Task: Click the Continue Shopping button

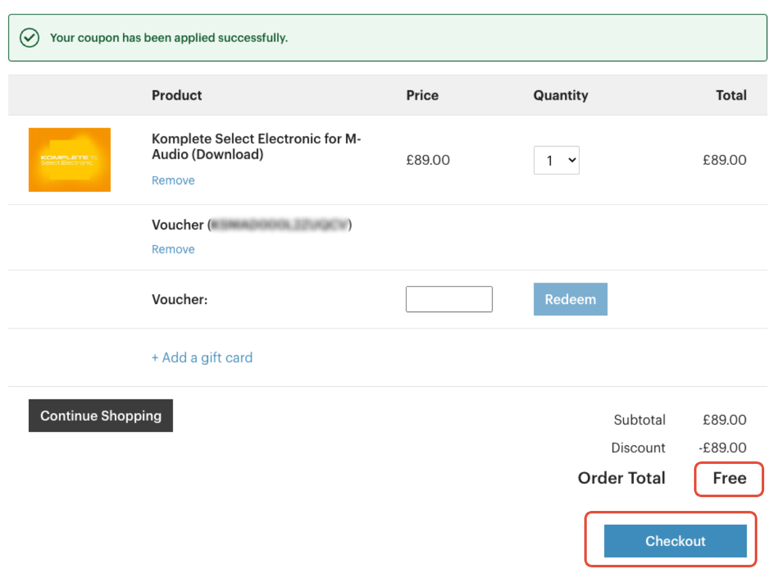Action: pyautogui.click(x=101, y=416)
